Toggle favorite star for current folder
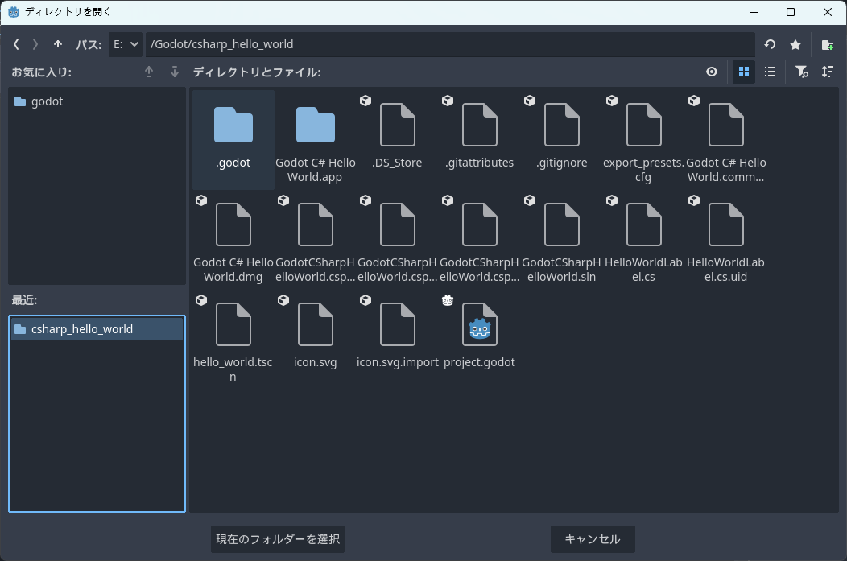This screenshot has width=847, height=561. pos(795,44)
